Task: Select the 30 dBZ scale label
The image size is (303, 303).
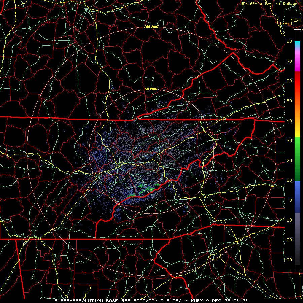Action: (x=289, y=141)
